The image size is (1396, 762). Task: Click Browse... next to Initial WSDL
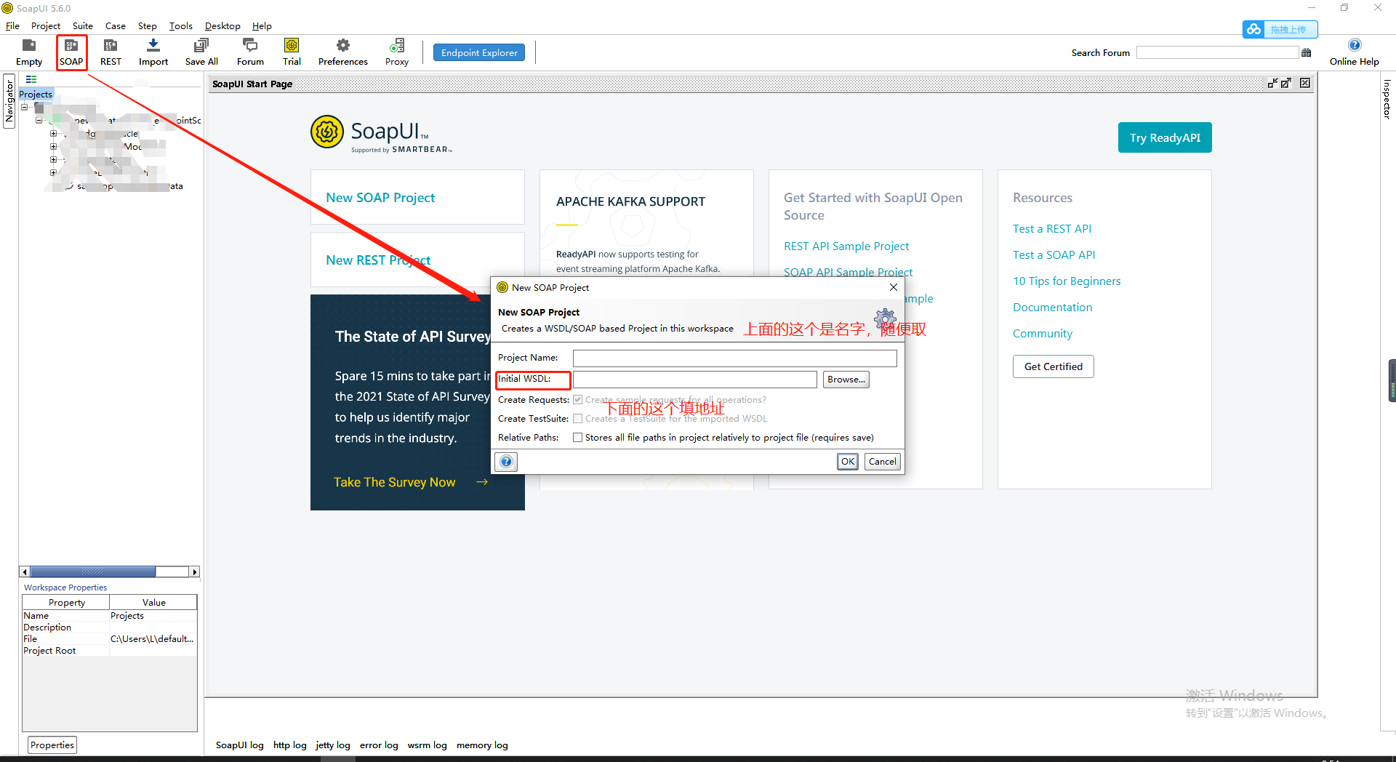click(x=846, y=380)
